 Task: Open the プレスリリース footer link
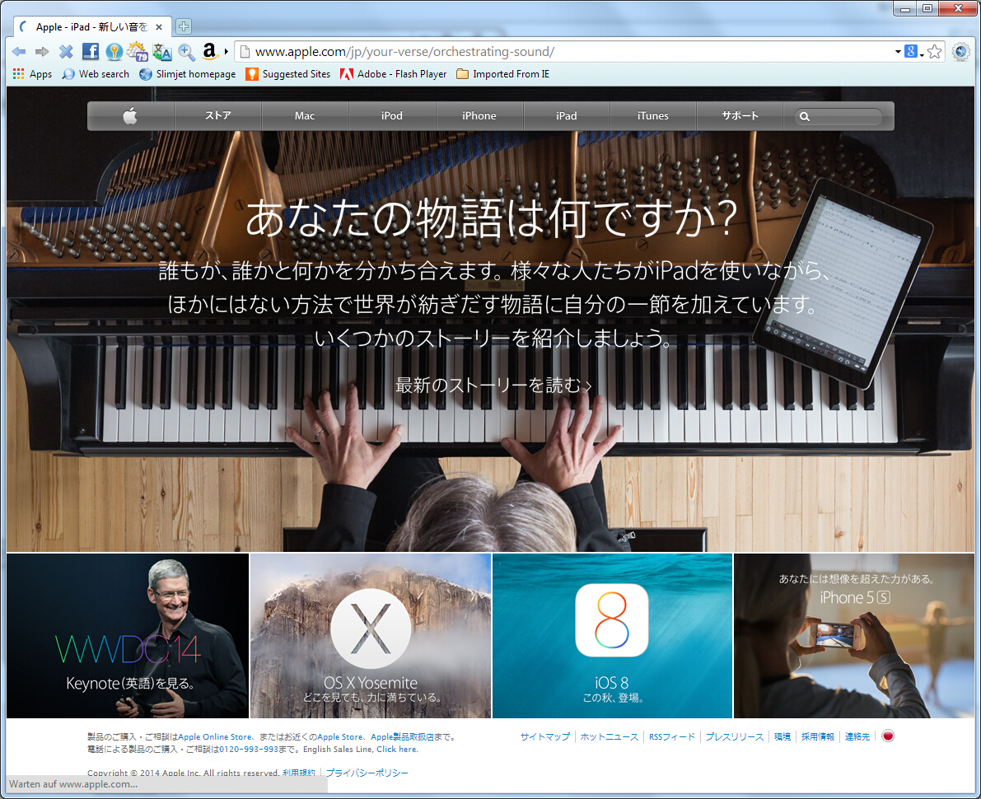click(735, 736)
